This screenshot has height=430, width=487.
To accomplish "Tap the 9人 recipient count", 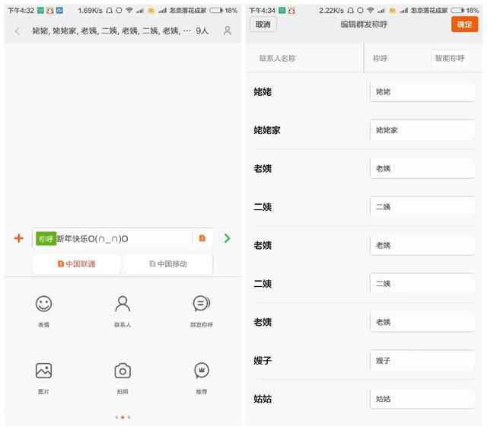I will pyautogui.click(x=202, y=30).
